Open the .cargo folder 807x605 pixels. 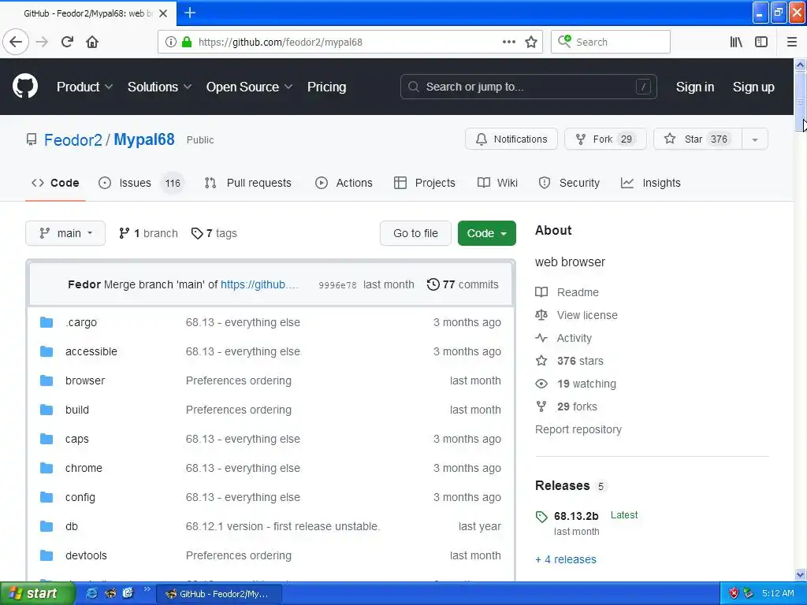[x=81, y=322]
